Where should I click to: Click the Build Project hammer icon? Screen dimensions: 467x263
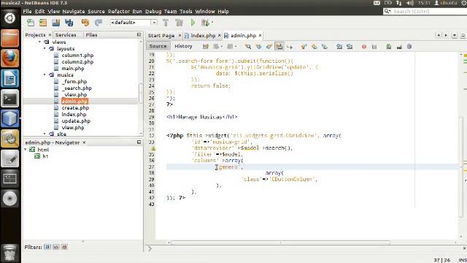click(166, 23)
